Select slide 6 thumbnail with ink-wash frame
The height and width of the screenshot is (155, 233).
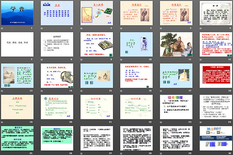click(x=216, y=13)
